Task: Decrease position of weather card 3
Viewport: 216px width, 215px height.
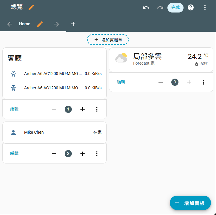Action: (161, 82)
